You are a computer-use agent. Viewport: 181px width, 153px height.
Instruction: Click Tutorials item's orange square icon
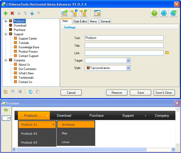pyautogui.click(x=16, y=43)
